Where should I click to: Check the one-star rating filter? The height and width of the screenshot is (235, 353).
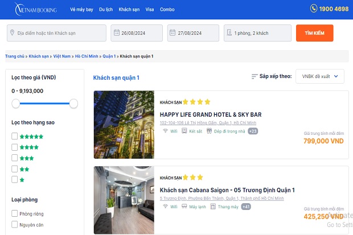coord(14,179)
